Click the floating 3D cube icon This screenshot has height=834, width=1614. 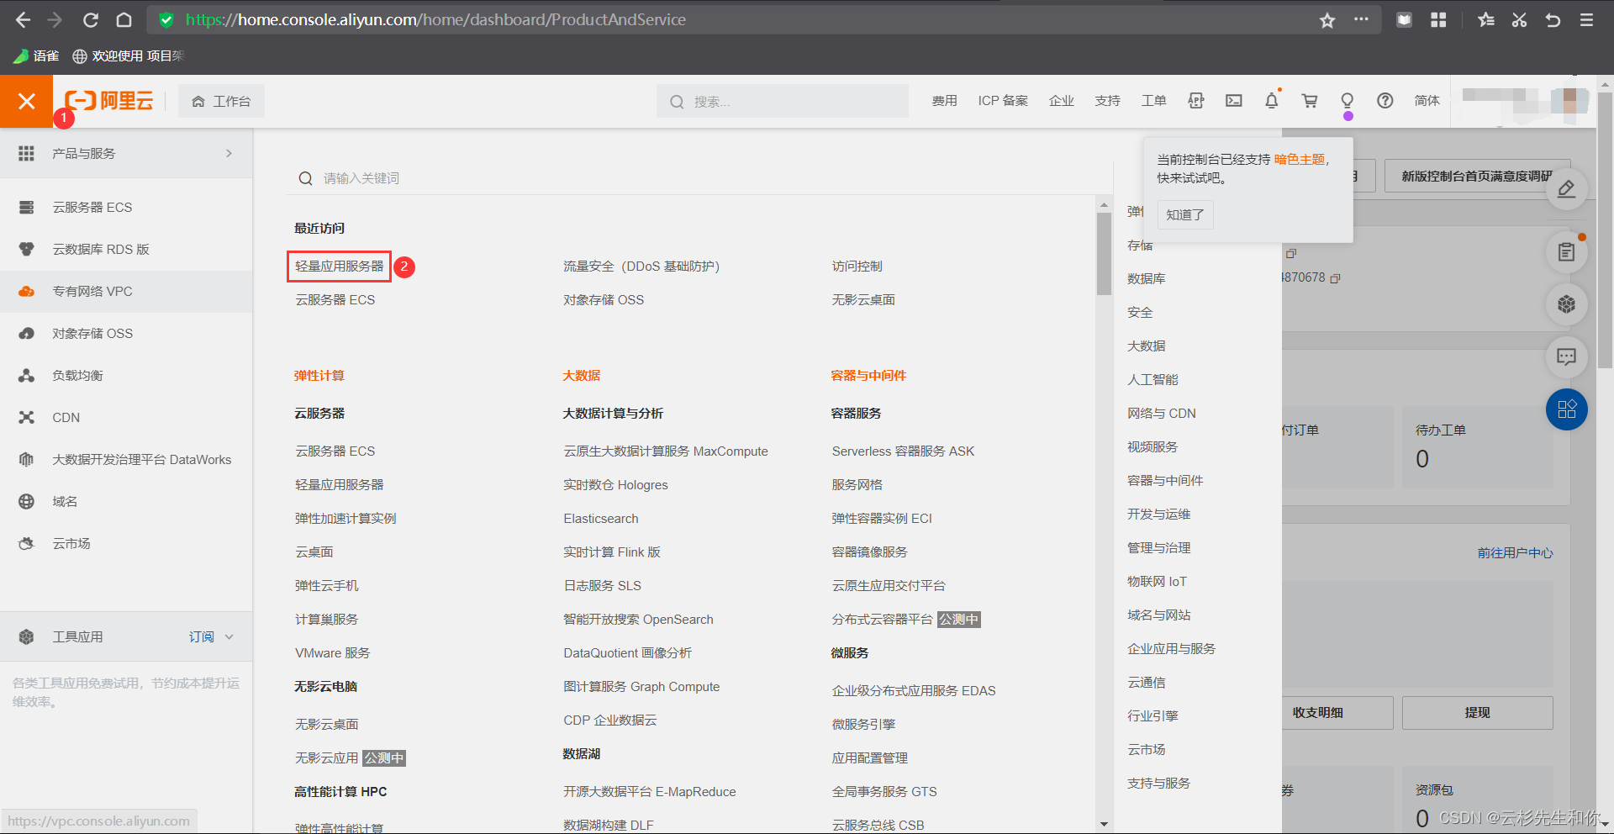click(x=1567, y=304)
